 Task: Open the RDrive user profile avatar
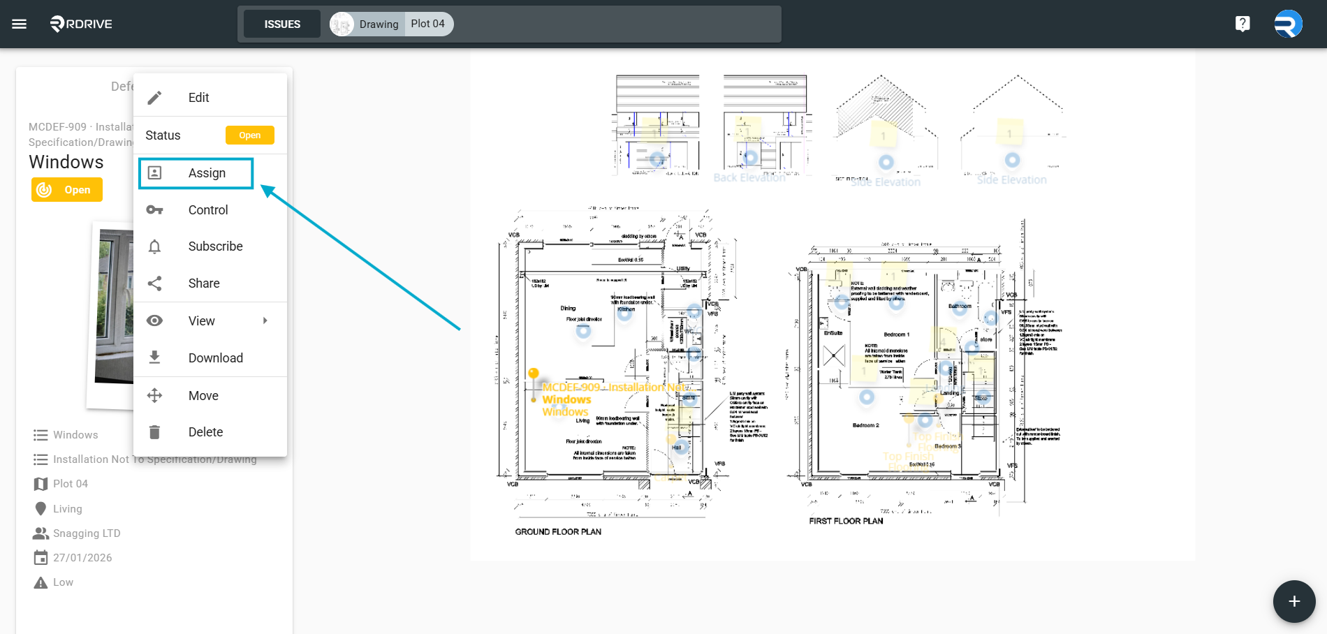click(1288, 24)
